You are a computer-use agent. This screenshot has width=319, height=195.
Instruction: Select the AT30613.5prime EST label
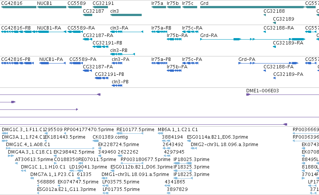34,160
